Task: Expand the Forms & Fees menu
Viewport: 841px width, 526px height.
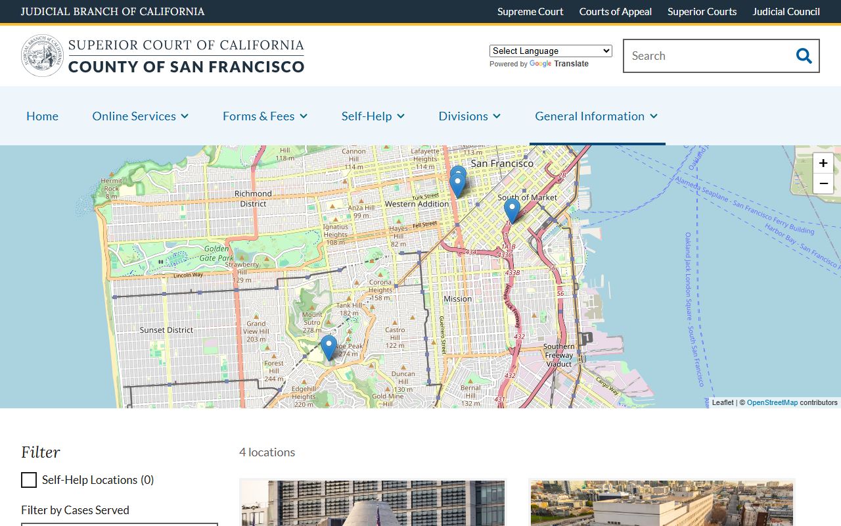Action: point(265,116)
